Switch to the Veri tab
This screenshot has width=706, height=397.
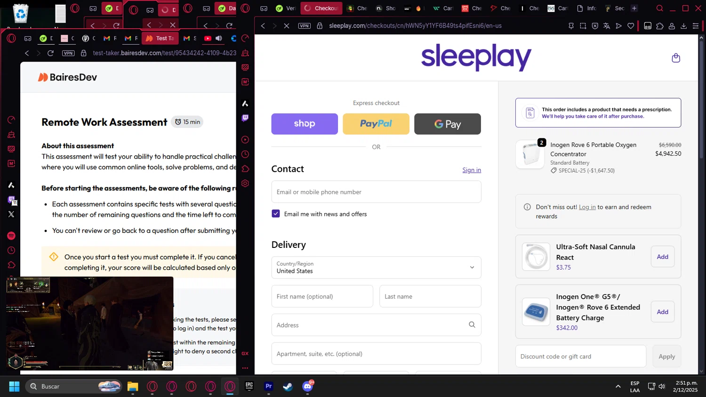click(285, 8)
